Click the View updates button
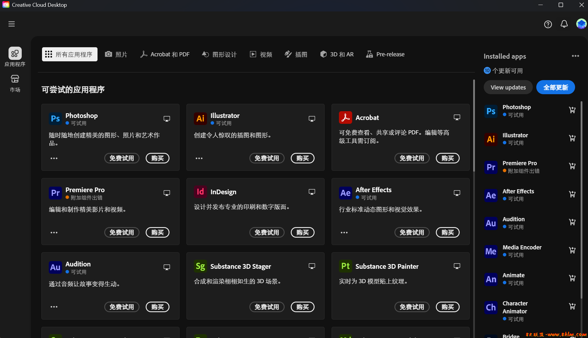Screen dimensions: 588x338 pos(508,87)
